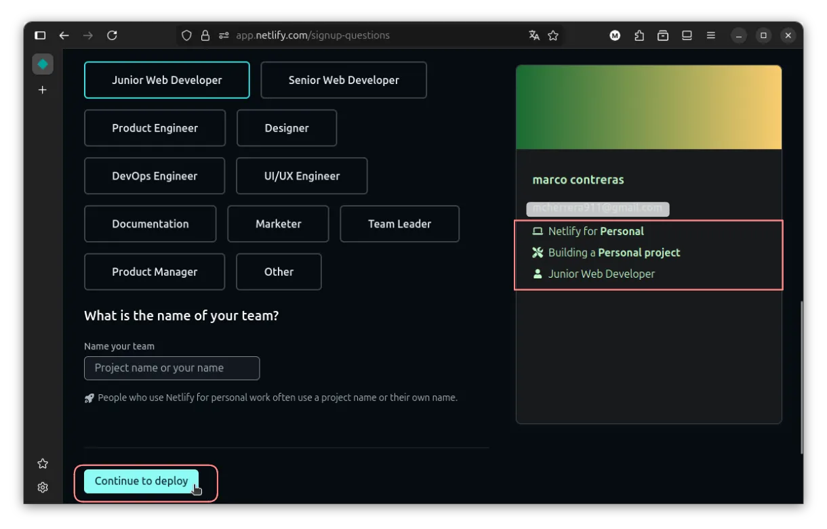The width and height of the screenshot is (827, 529).
Task: Choose Team Leader as your role
Action: point(399,224)
